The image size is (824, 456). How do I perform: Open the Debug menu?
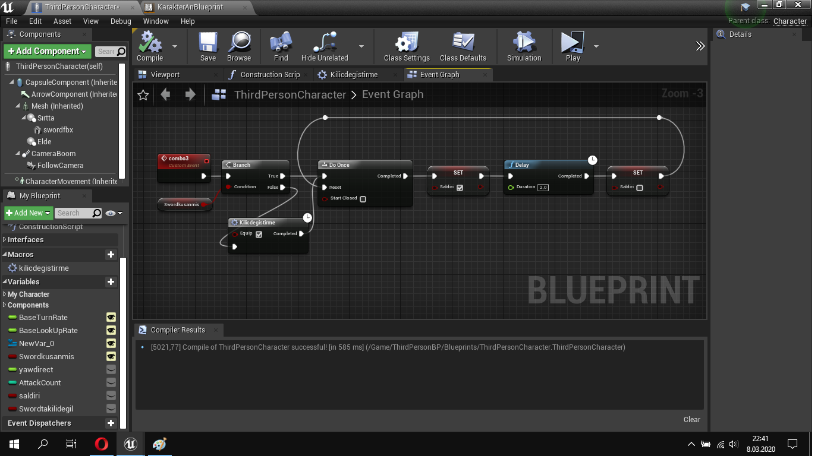121,21
